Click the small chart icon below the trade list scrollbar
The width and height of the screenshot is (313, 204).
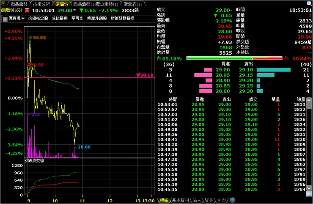click(x=309, y=193)
